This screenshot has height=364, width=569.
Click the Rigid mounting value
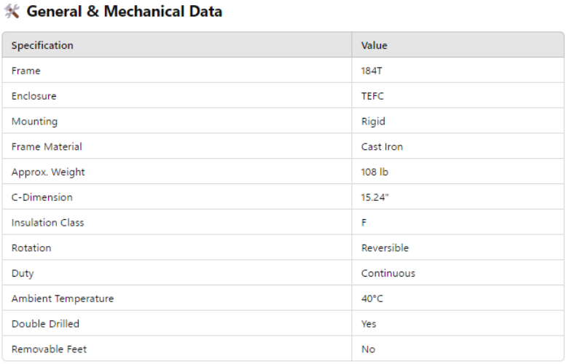[373, 122]
